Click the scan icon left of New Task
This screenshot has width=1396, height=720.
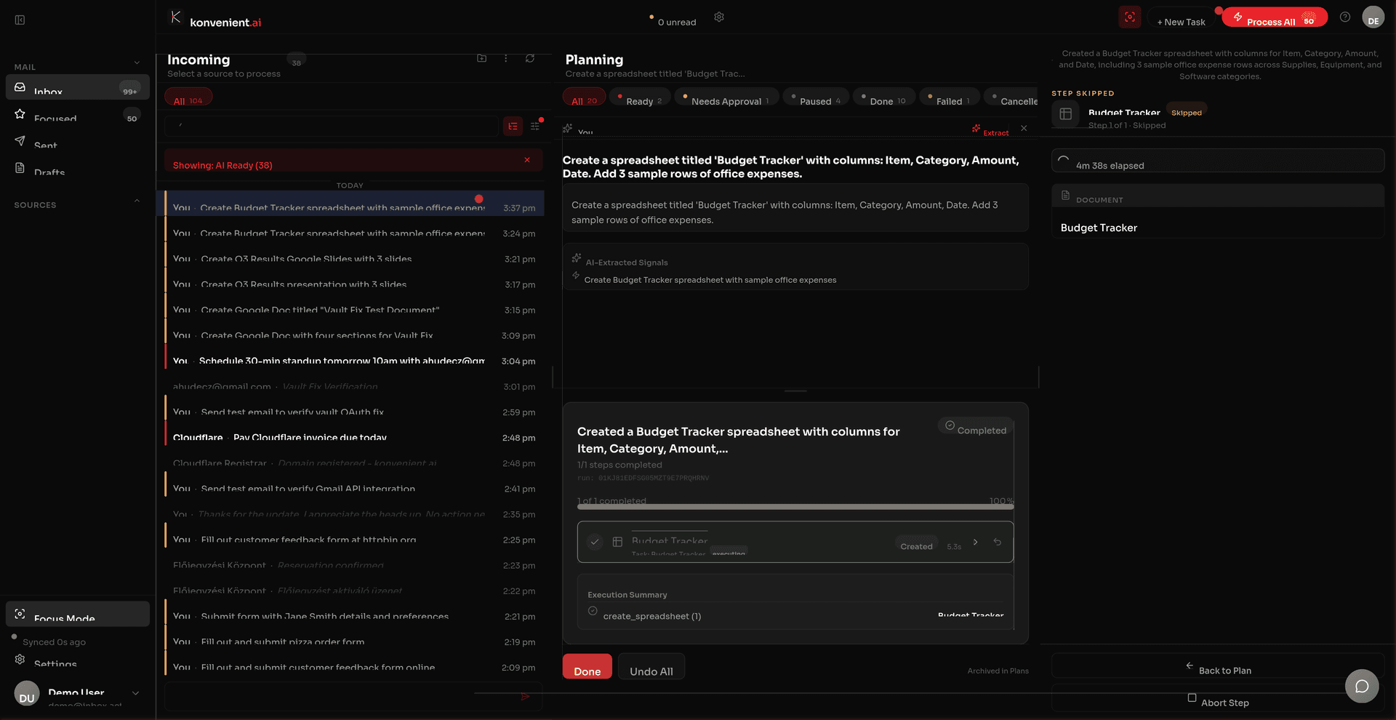1130,17
